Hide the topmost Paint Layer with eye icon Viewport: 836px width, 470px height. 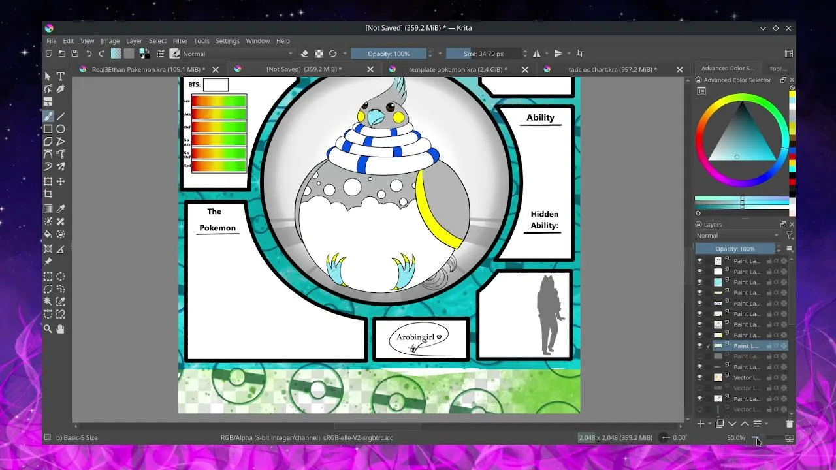coord(699,261)
